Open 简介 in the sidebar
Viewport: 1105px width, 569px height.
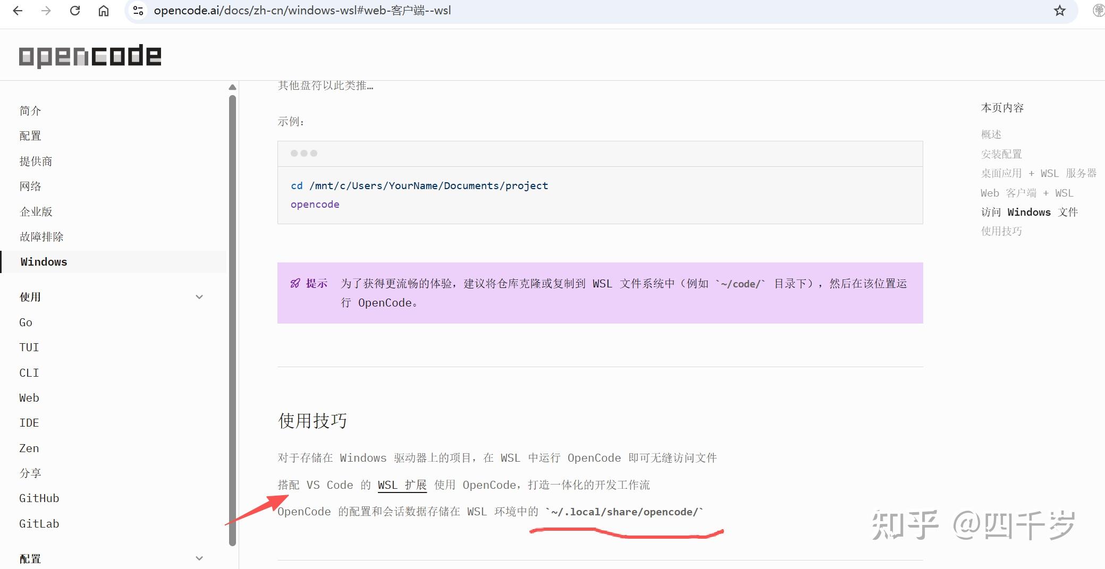(x=30, y=111)
